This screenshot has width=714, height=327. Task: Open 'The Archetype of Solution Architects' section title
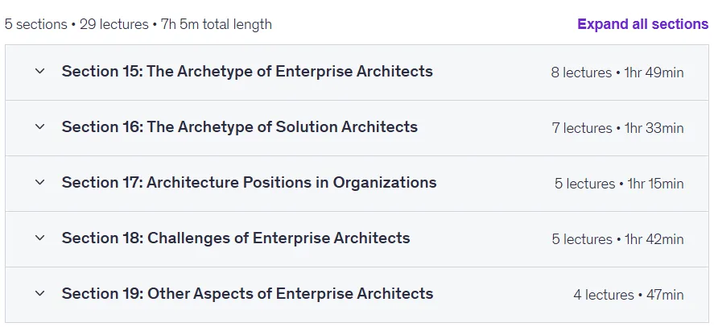(x=240, y=127)
